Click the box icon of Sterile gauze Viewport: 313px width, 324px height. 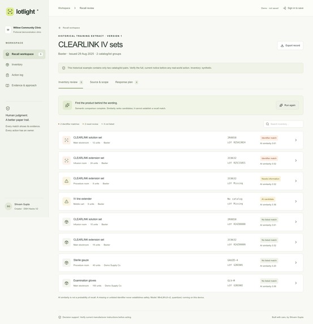click(x=66, y=262)
